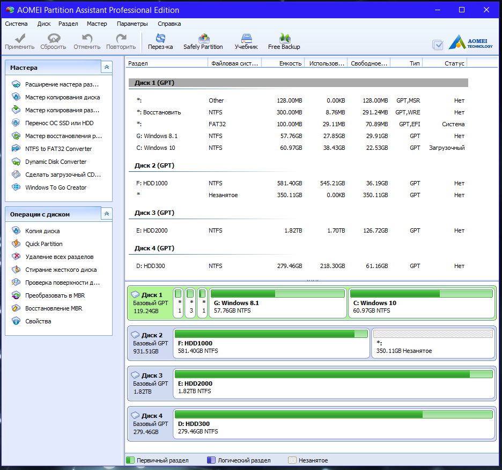Choose Стирание жесткого диска

coord(54,270)
